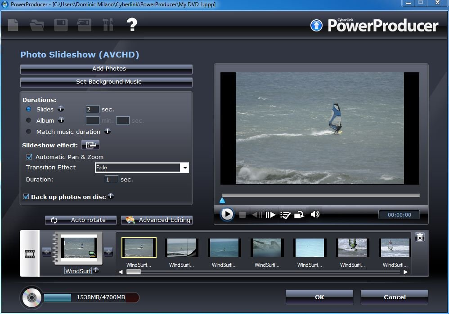Uncheck Back up photos on disc

(x=26, y=197)
